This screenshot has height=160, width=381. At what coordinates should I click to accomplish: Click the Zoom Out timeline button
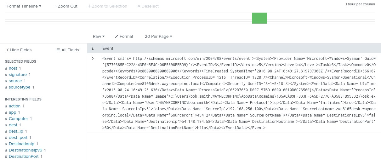tap(65, 6)
